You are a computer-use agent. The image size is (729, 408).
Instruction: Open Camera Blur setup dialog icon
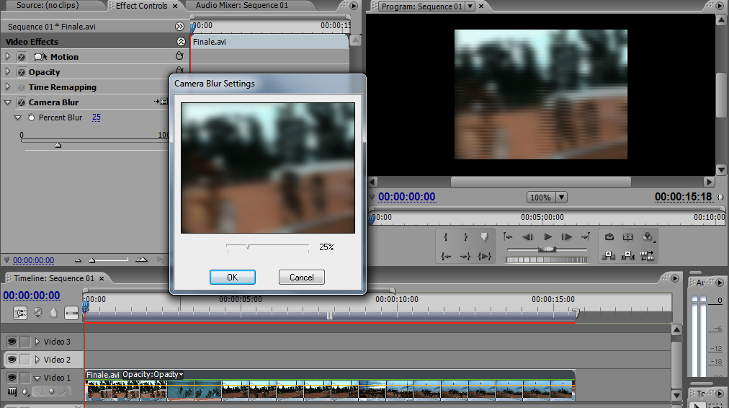point(161,102)
